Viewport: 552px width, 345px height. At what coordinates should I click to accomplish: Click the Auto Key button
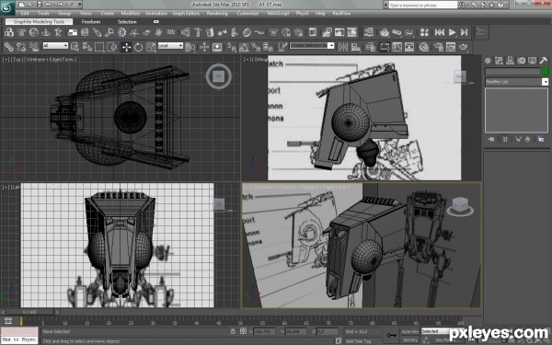[x=409, y=331]
